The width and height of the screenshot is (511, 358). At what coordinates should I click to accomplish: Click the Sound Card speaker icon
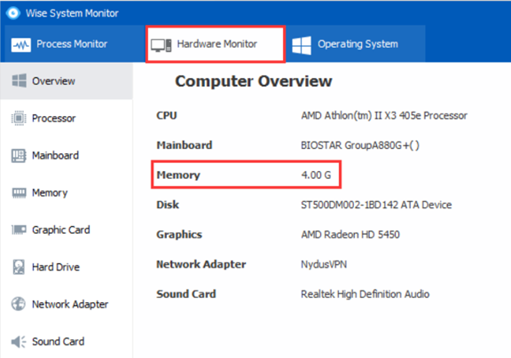coord(19,341)
